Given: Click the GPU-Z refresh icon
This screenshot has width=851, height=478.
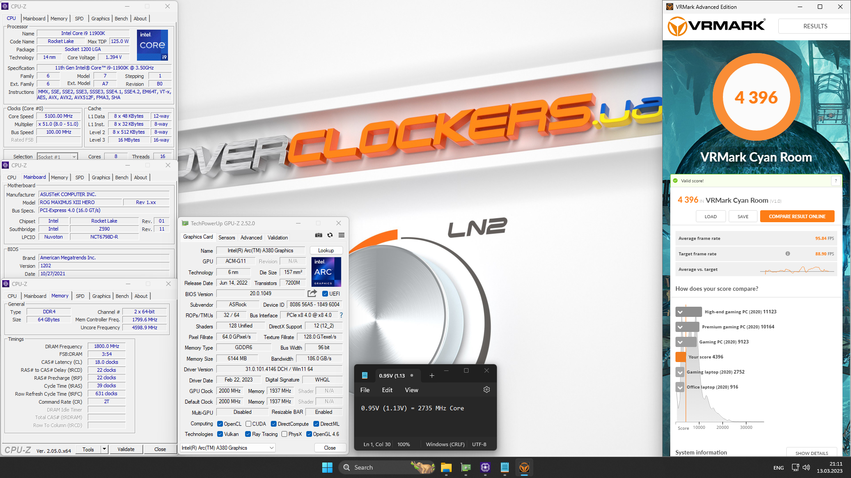Looking at the screenshot, I should [x=330, y=235].
